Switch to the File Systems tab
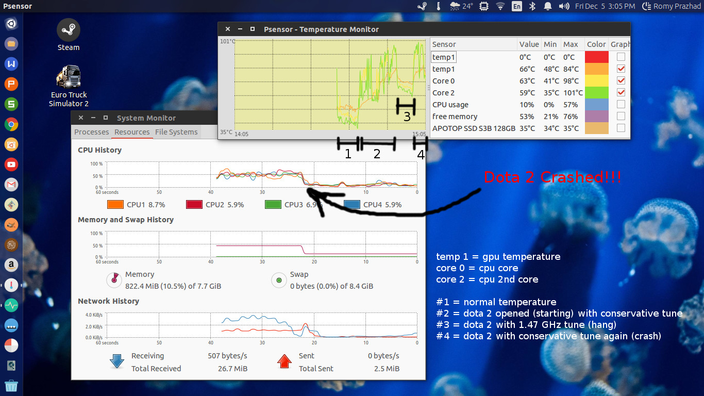Screen dimensions: 704x396 pyautogui.click(x=176, y=132)
